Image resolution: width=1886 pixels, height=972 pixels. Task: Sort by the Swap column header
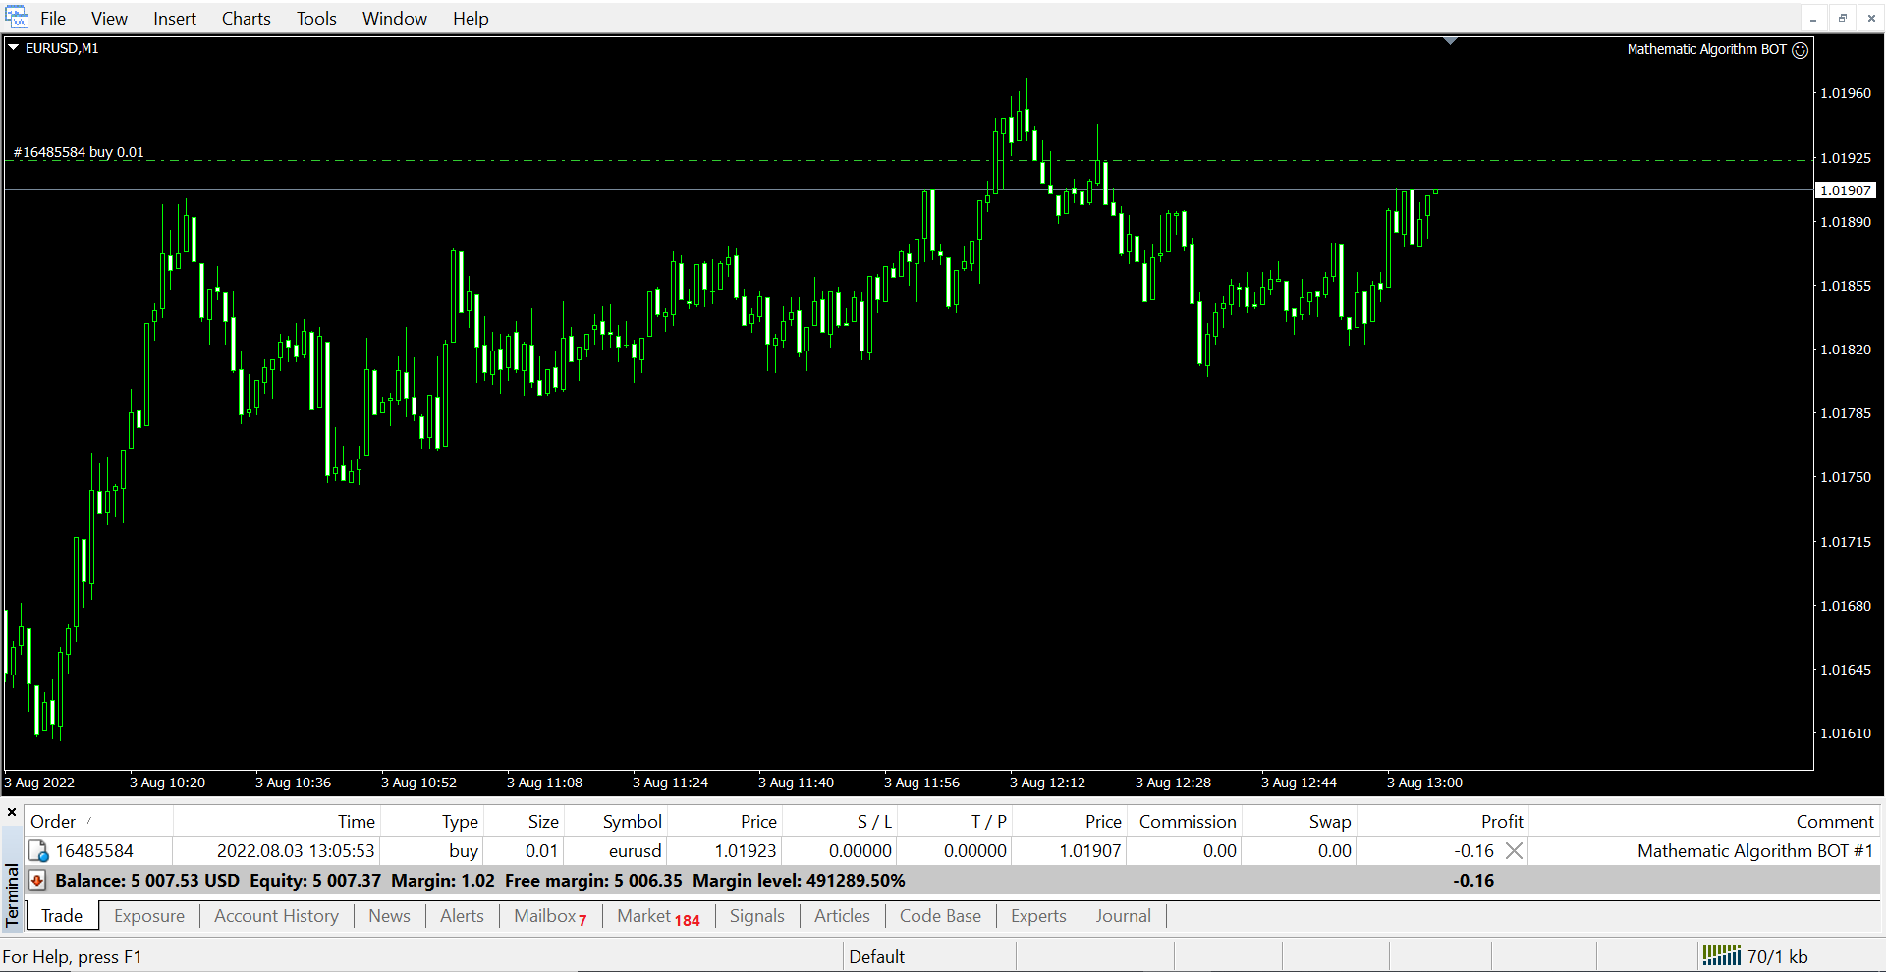[1300, 822]
